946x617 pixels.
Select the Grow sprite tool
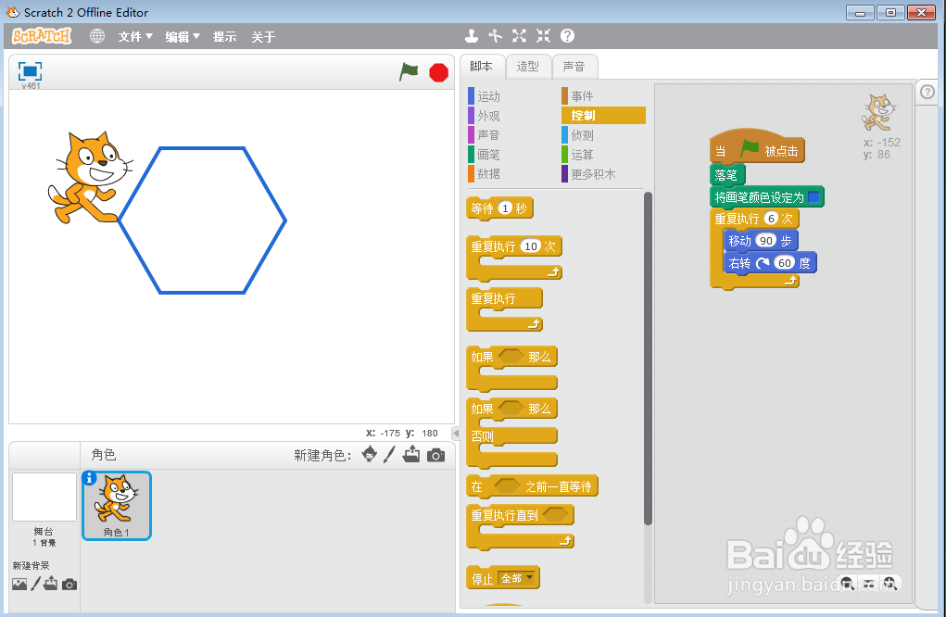(x=520, y=36)
